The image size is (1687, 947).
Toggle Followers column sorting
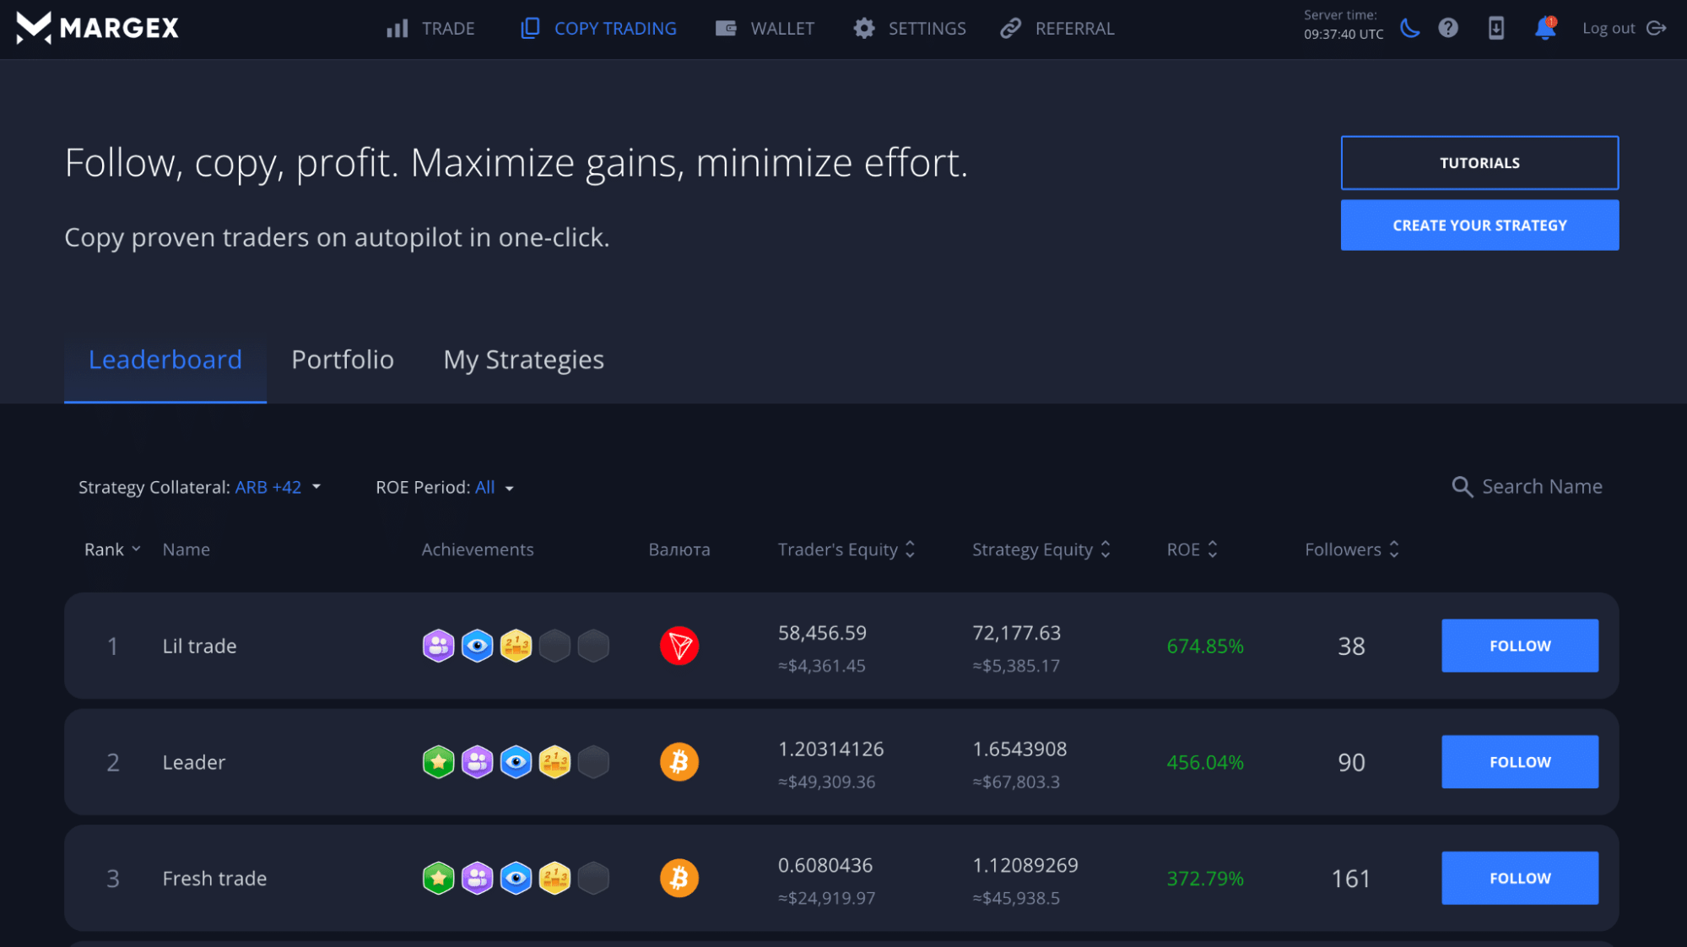(1394, 549)
